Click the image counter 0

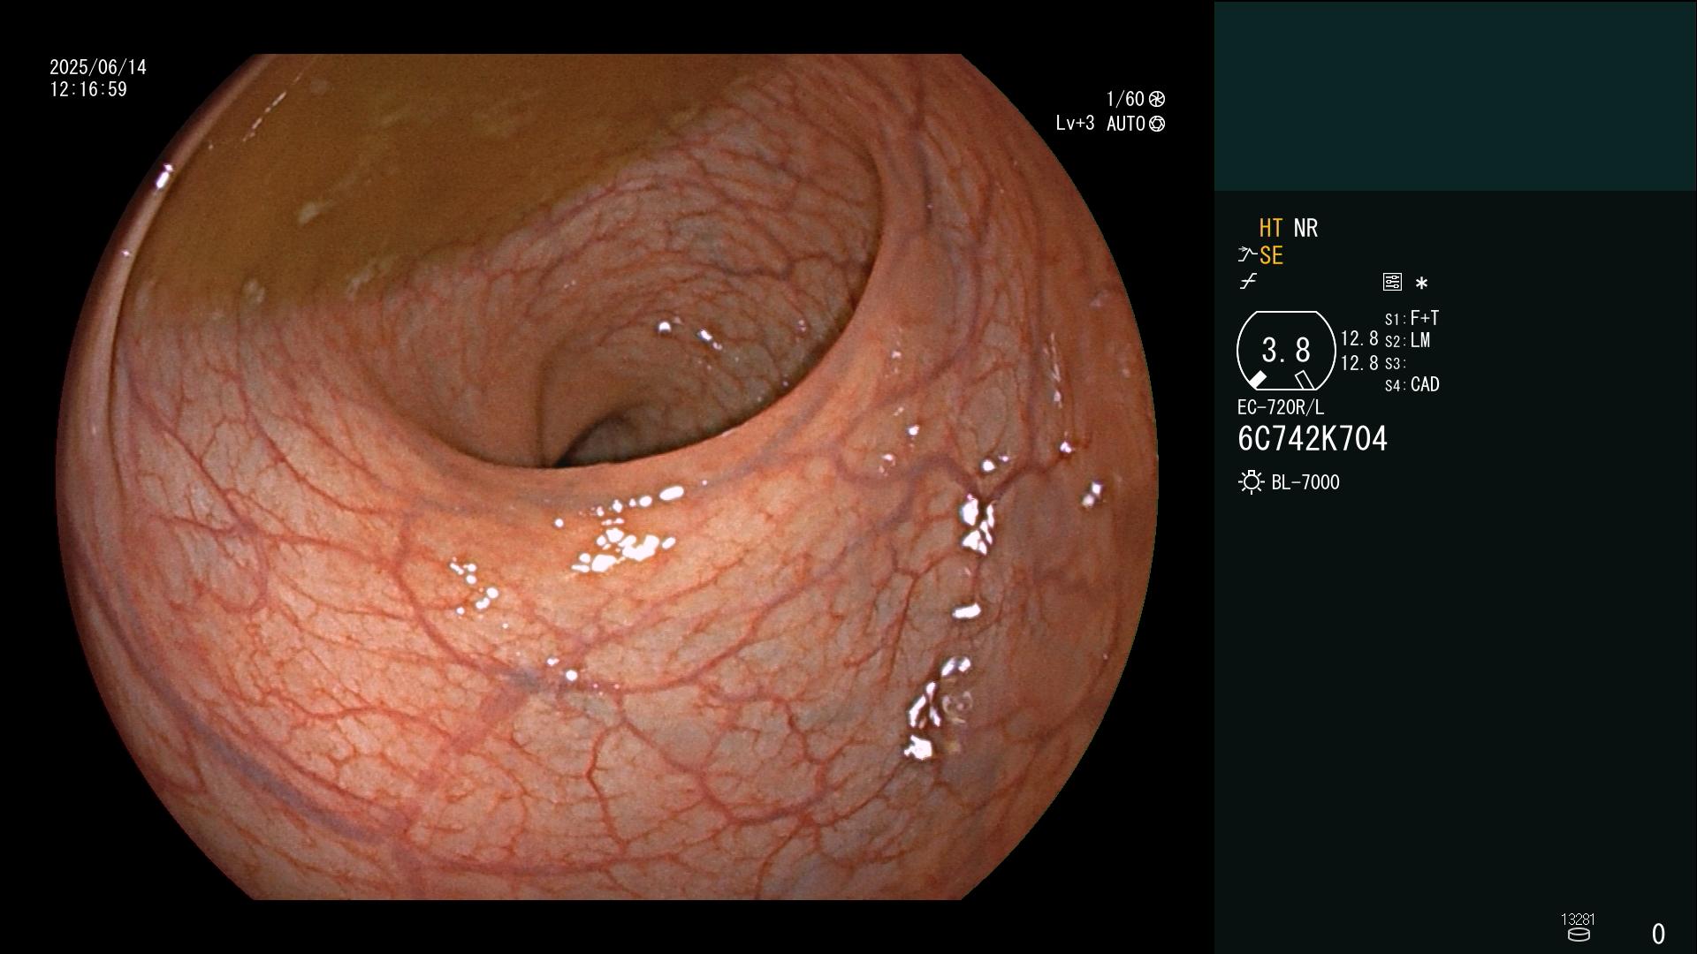tap(1658, 934)
